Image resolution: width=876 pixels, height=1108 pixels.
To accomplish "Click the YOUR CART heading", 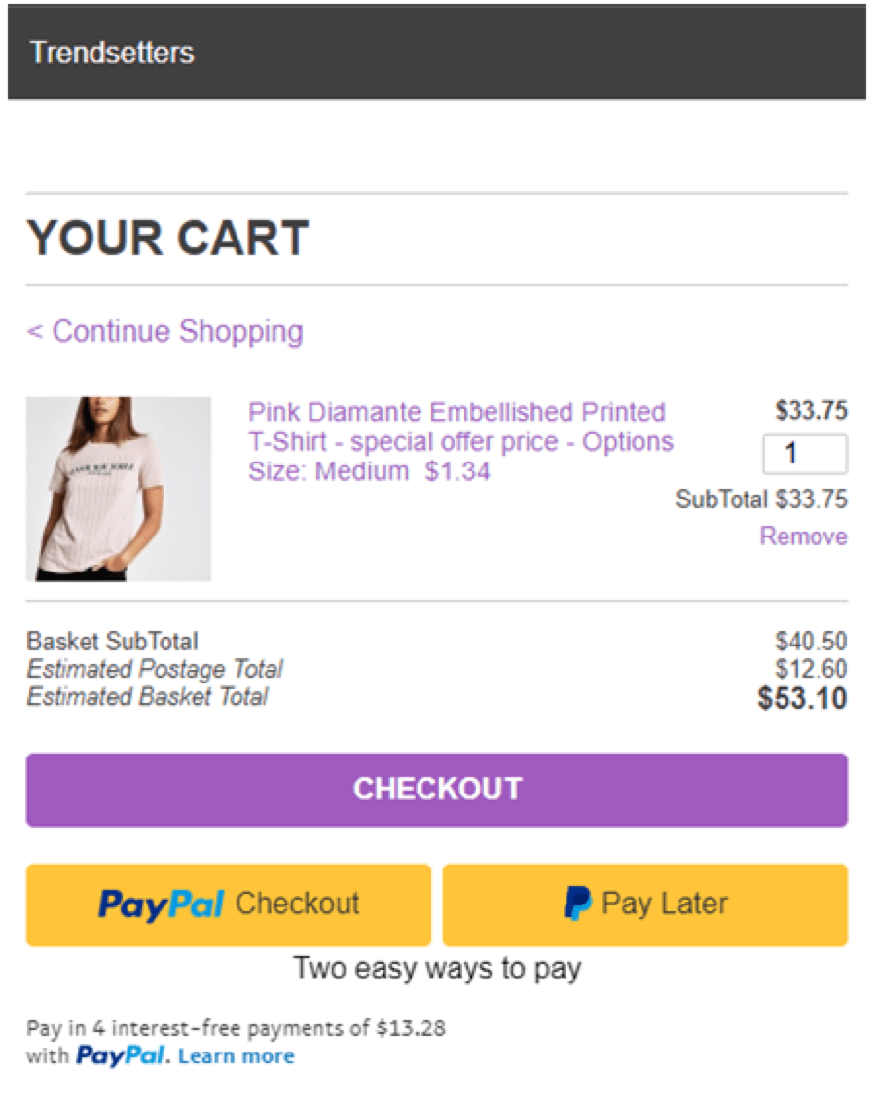I will coord(167,237).
